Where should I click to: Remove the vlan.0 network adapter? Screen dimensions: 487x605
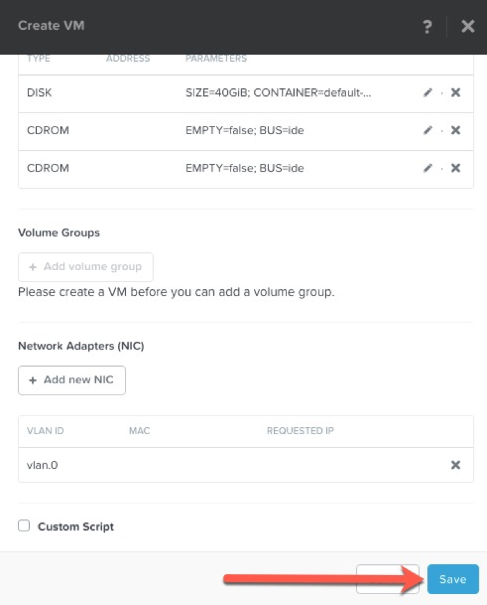click(456, 465)
